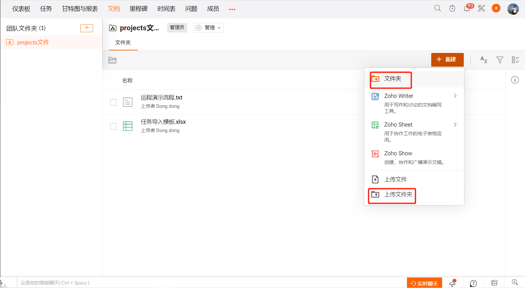Select checkbox for 任务导入模板.xlsx
This screenshot has height=288, width=525.
tap(113, 126)
